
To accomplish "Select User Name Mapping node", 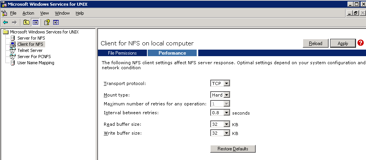I will (36, 63).
